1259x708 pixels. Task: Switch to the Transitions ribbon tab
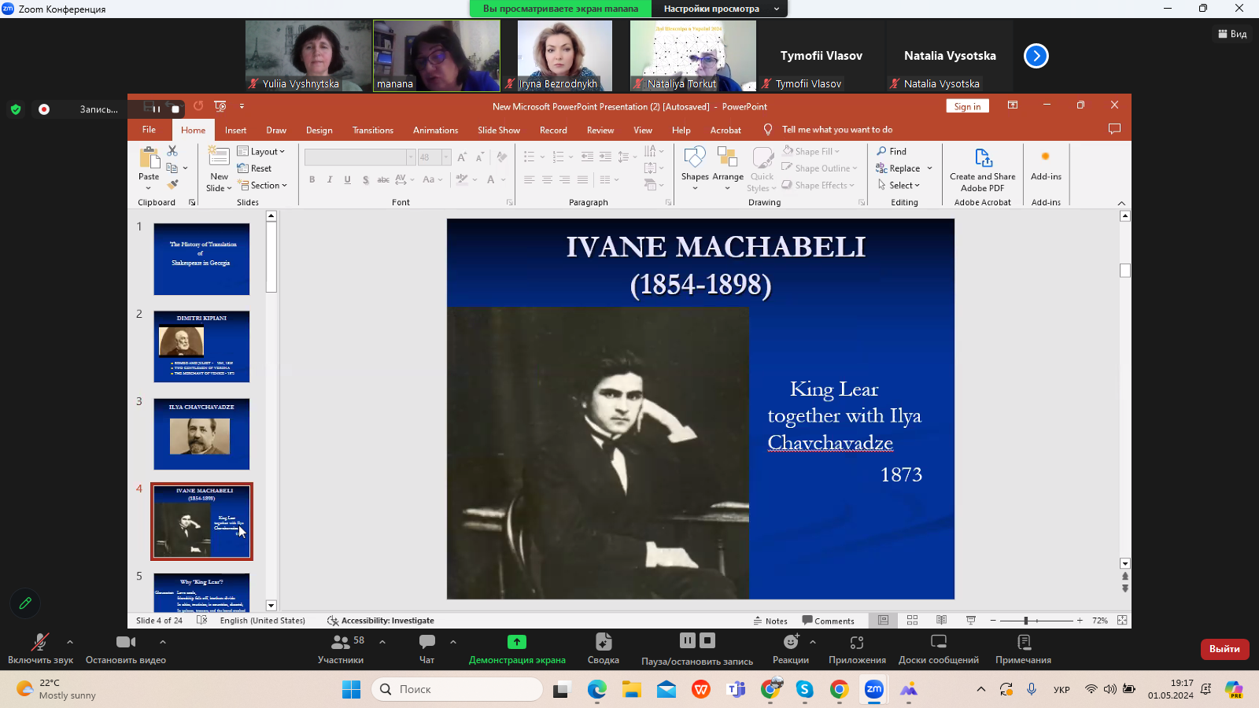(372, 131)
